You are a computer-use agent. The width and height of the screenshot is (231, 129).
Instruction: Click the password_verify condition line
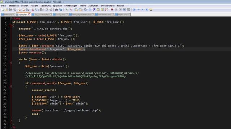pyautogui.click(x=57, y=83)
